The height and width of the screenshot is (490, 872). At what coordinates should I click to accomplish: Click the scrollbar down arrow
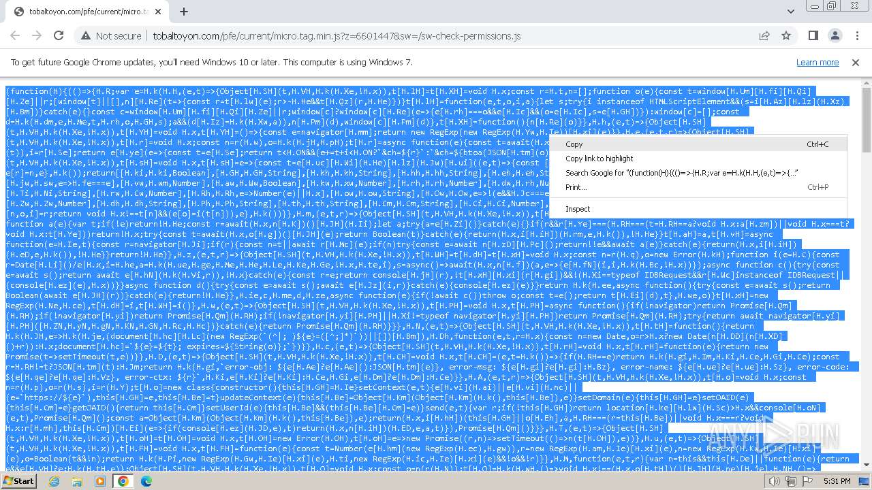tap(866, 466)
